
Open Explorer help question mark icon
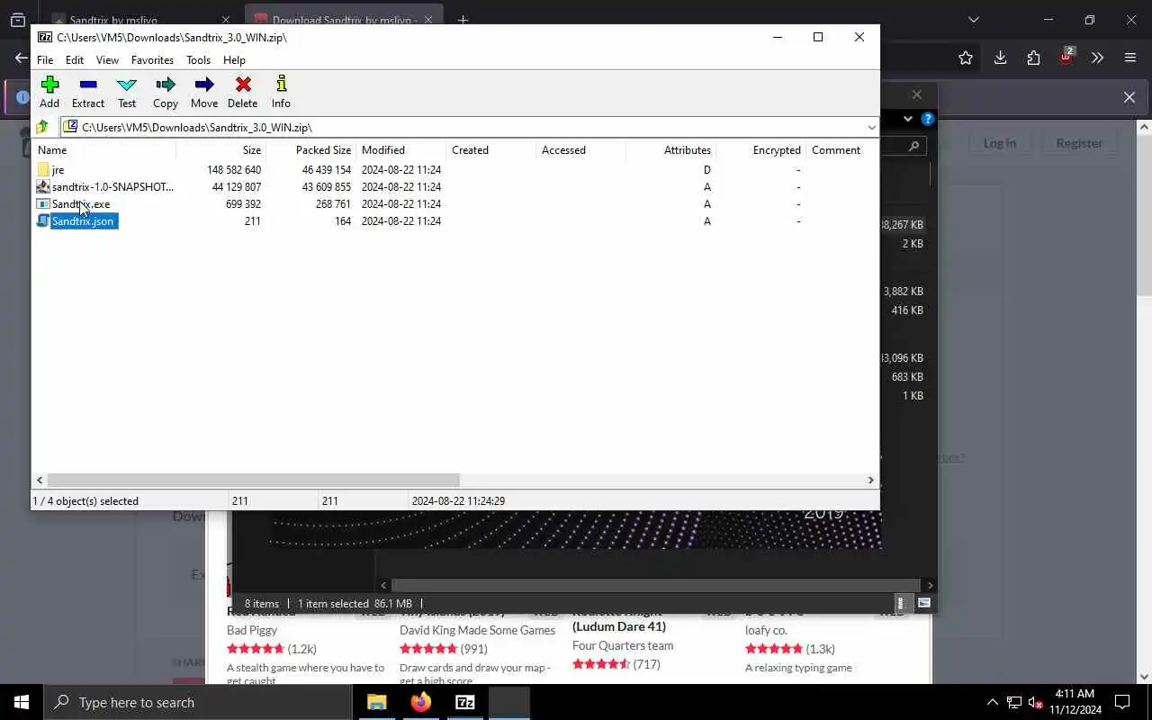[928, 119]
